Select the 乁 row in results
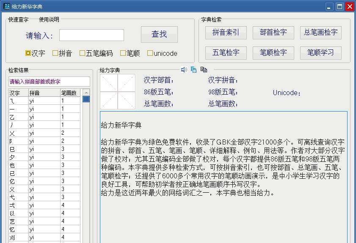Screen dimensions: 356x243 pyautogui.click(x=44, y=101)
